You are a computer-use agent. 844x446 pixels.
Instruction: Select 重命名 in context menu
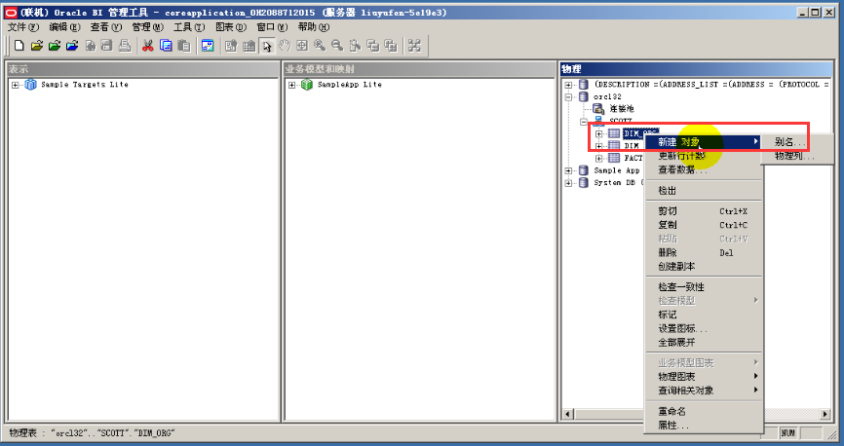[704, 411]
